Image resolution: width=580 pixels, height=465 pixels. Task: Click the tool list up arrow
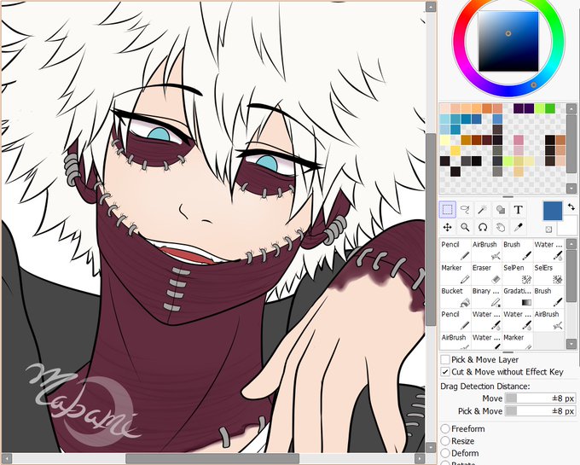tap(571, 244)
